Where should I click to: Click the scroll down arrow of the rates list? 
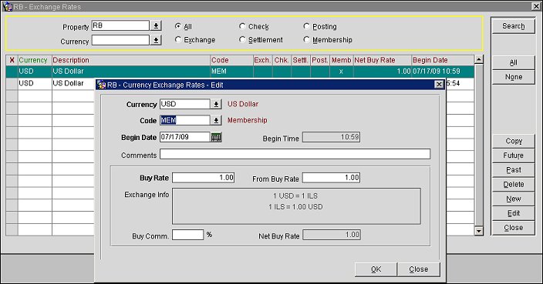point(478,231)
